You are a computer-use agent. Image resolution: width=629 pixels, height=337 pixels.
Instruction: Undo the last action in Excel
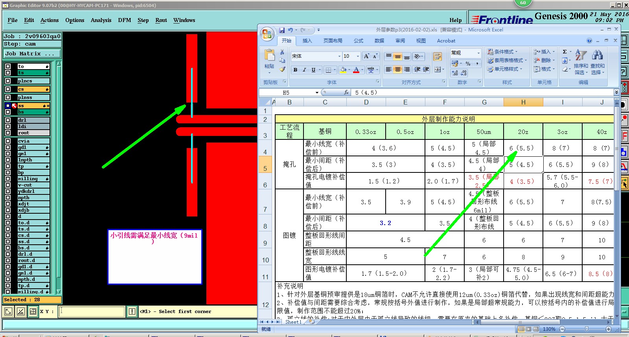[290, 30]
